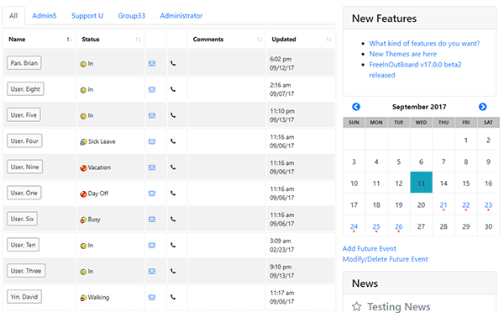Go to next month in calendar
The width and height of the screenshot is (504, 313).
pyautogui.click(x=482, y=107)
